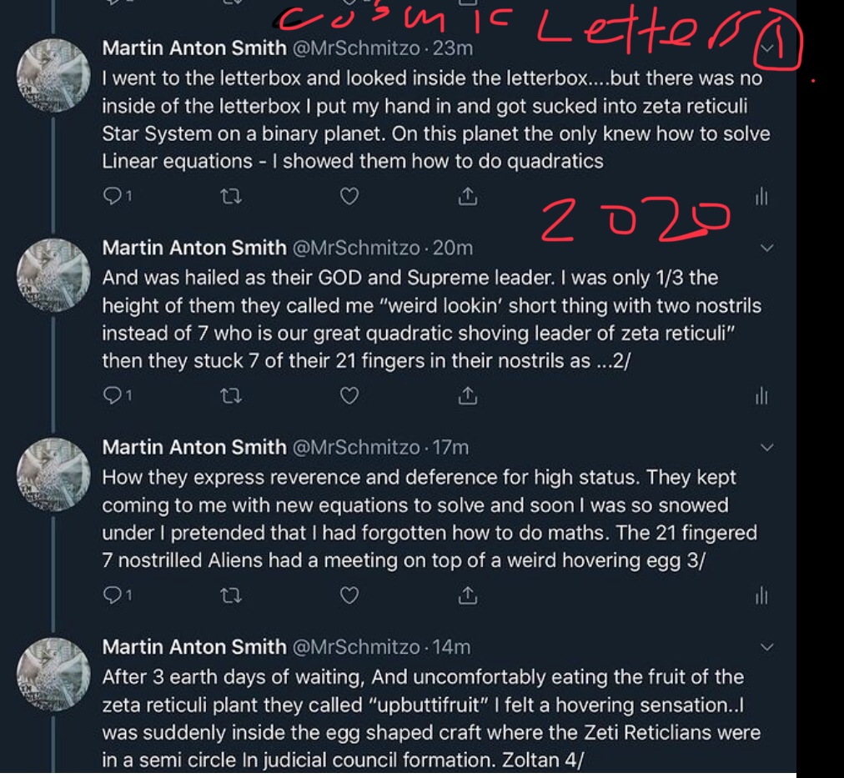Share the first tweet posted 23m ago
The height and width of the screenshot is (778, 844).
(467, 197)
